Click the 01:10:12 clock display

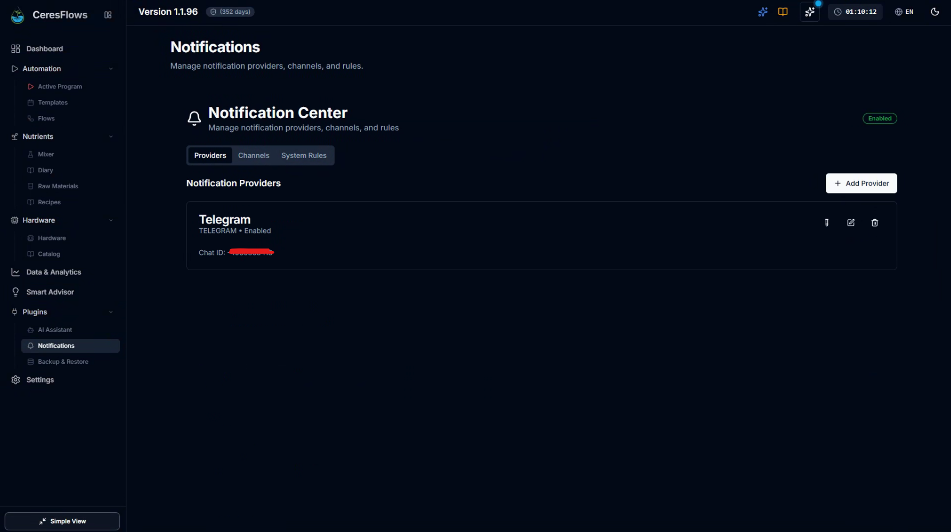pos(855,12)
